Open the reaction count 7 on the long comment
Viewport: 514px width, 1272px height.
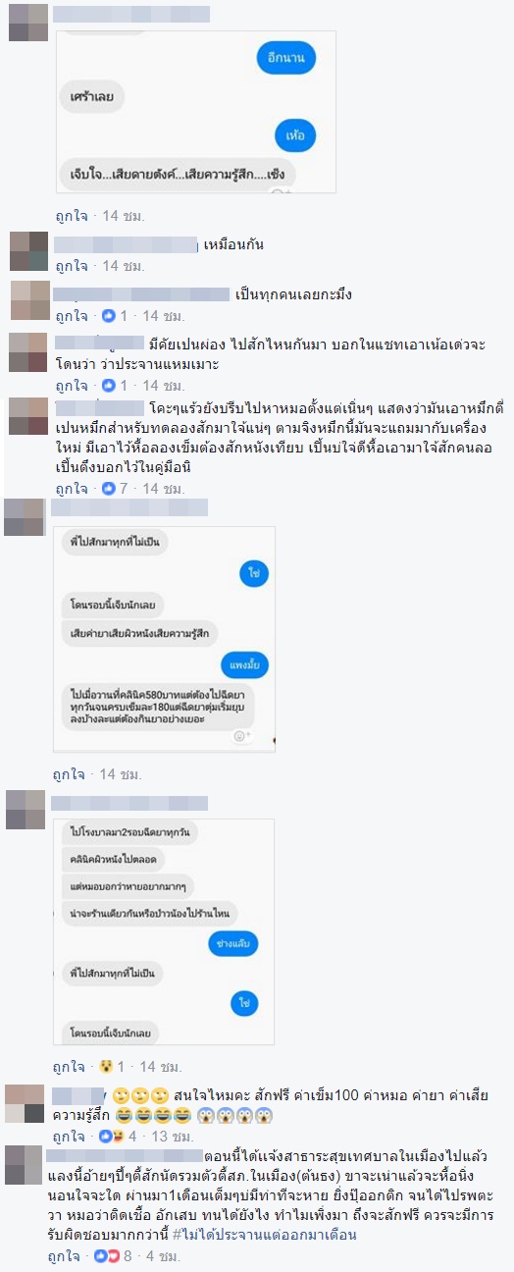[118, 488]
